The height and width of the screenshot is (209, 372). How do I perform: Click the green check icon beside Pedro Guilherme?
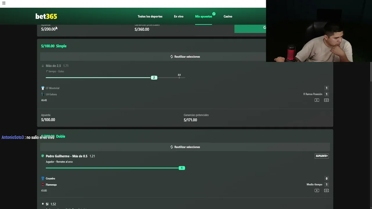click(x=43, y=156)
